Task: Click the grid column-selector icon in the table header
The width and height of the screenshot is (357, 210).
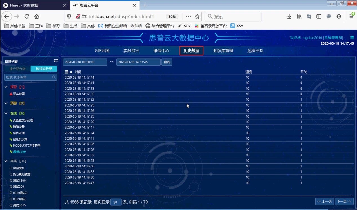Action: point(66,72)
